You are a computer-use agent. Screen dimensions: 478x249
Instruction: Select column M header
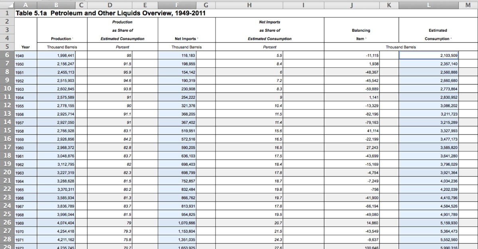[468, 4]
